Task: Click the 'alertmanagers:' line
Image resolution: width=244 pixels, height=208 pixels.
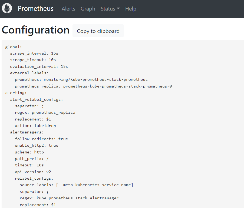Action: click(x=27, y=132)
